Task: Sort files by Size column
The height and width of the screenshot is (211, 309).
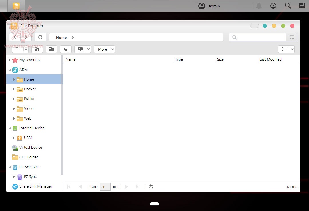Action: coord(236,59)
